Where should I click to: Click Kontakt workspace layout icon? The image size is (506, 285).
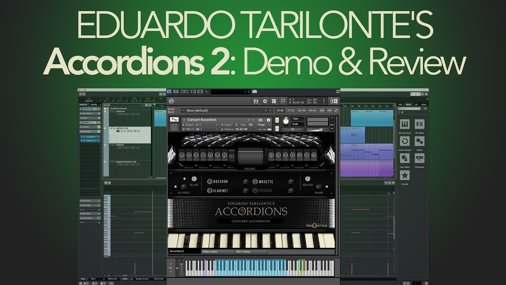click(274, 101)
